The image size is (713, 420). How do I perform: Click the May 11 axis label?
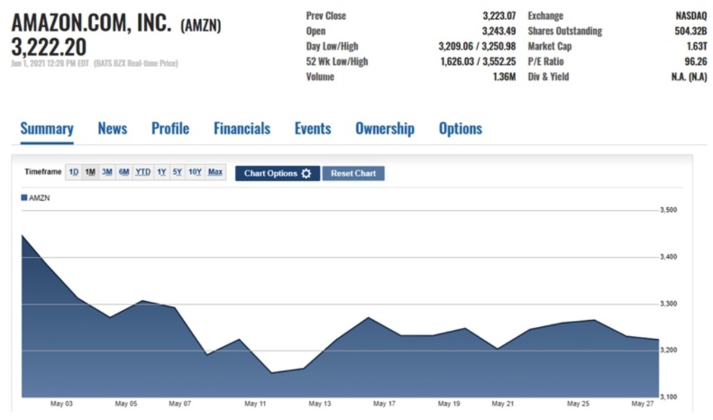(255, 404)
